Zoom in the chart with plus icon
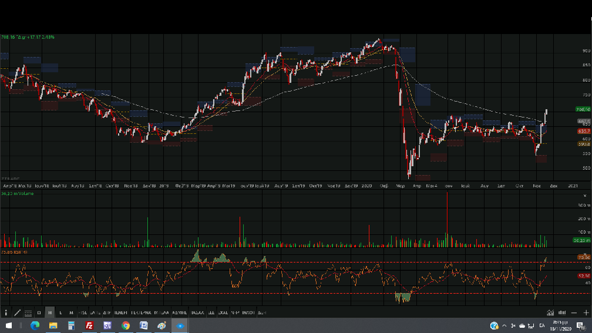 click(x=586, y=312)
